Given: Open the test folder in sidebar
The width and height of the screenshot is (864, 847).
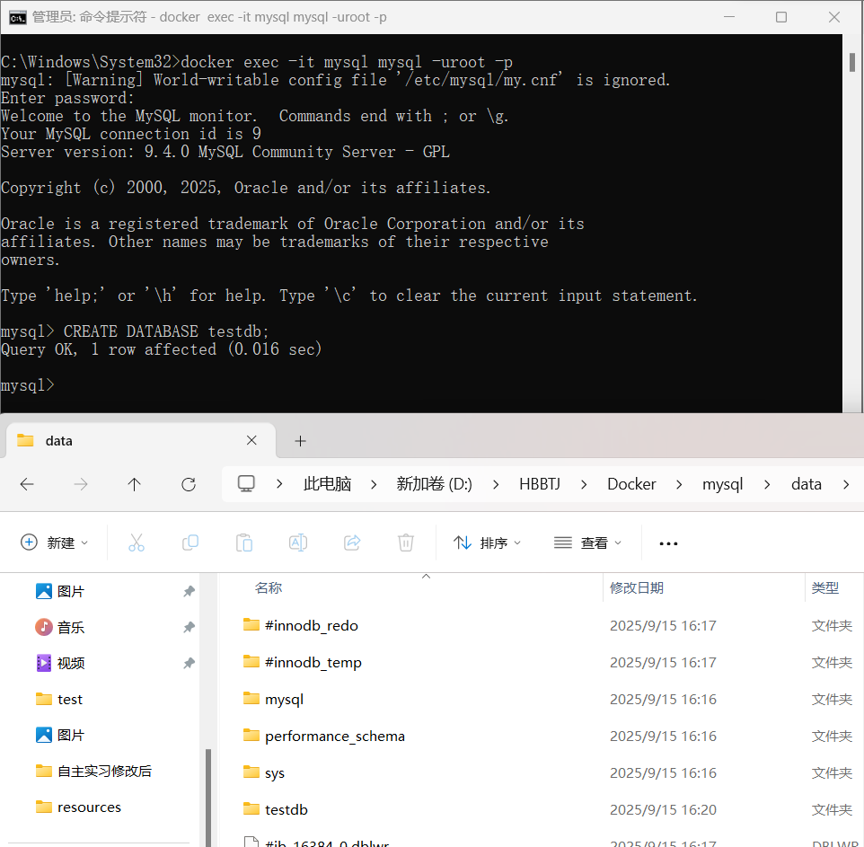Looking at the screenshot, I should [70, 699].
